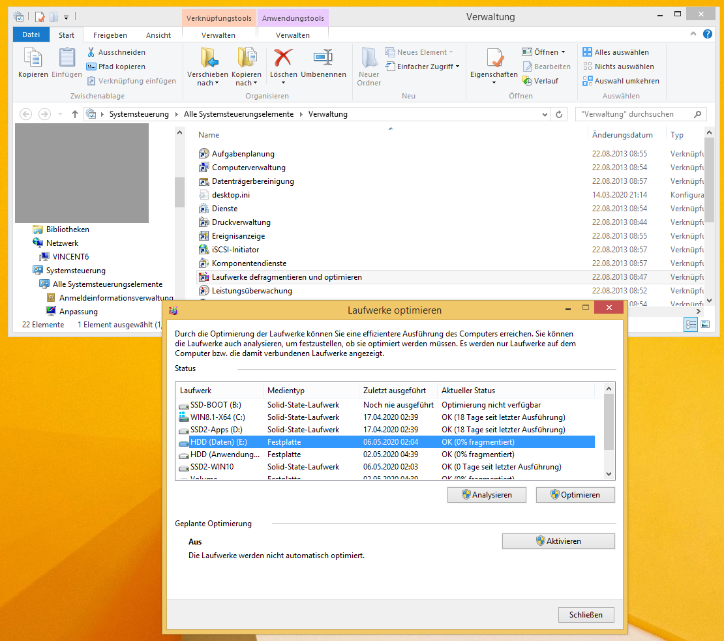Click the Umbenennen rename icon
This screenshot has height=641, width=724.
(324, 57)
